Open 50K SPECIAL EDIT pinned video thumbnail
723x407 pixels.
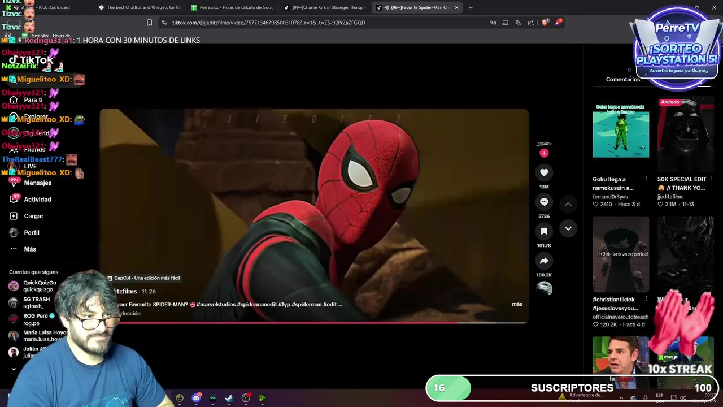click(x=685, y=136)
